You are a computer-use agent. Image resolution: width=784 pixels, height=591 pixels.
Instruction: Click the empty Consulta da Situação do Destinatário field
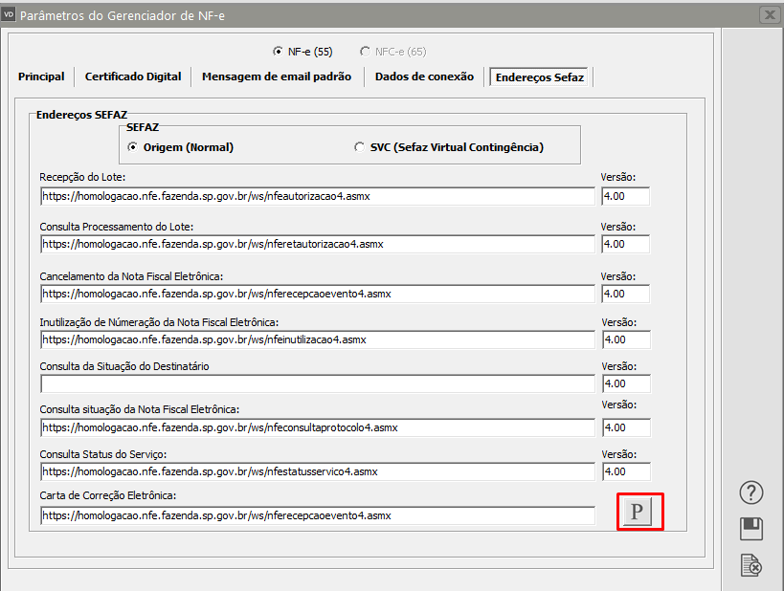(318, 383)
